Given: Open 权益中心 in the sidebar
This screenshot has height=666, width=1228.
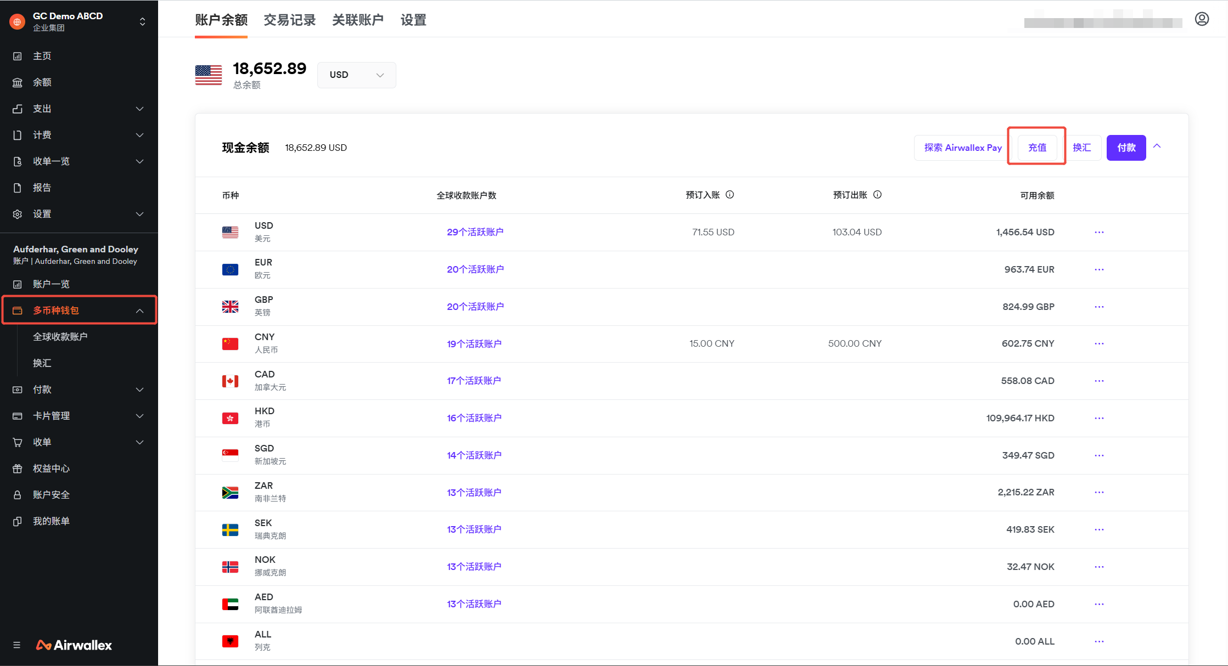Looking at the screenshot, I should [51, 469].
